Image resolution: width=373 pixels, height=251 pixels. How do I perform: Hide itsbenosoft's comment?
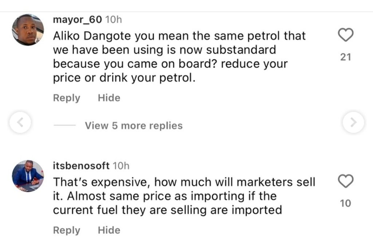click(x=109, y=230)
